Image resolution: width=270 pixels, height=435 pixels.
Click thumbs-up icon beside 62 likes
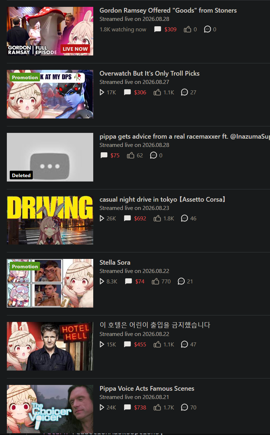tap(130, 156)
